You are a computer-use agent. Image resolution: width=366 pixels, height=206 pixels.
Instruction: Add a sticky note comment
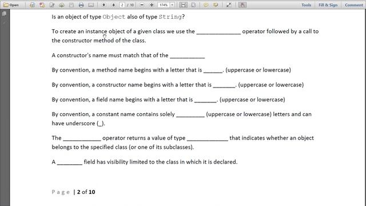(206, 5)
